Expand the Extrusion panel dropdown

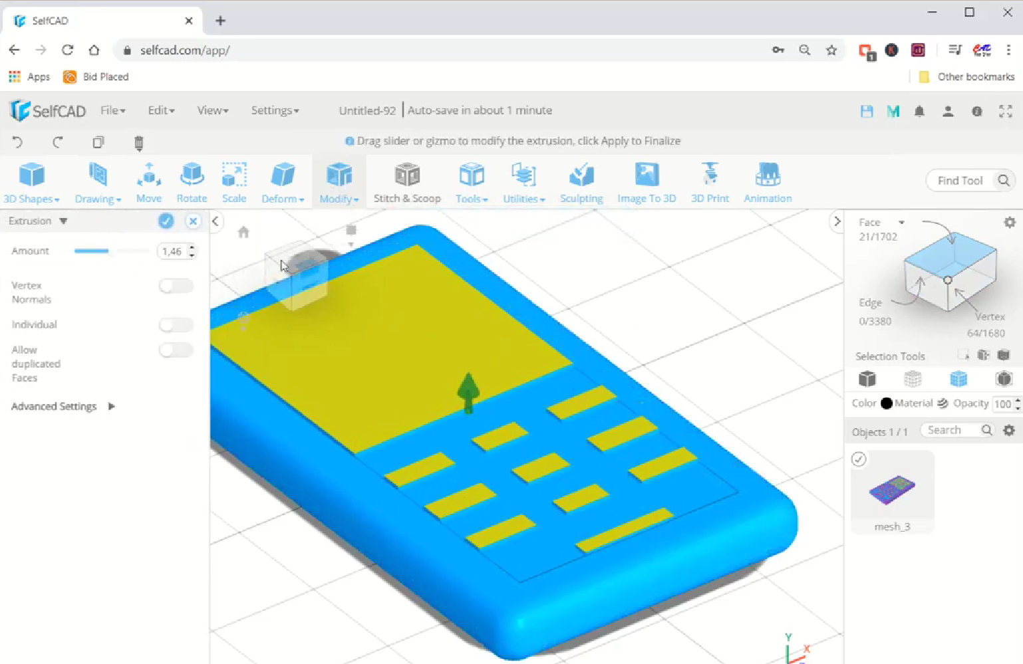(63, 221)
